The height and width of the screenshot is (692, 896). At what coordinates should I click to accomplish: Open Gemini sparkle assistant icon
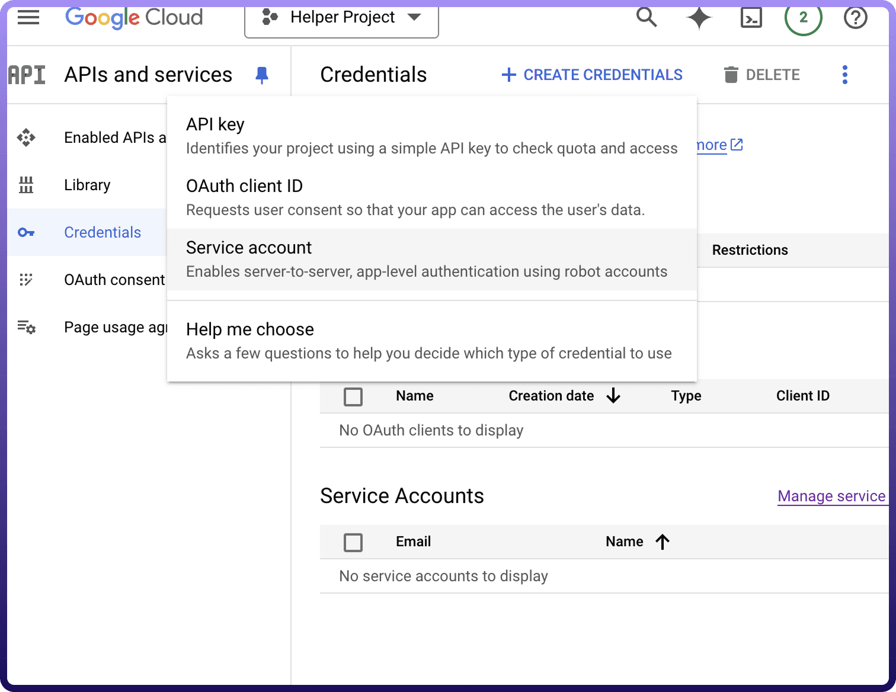tap(699, 18)
